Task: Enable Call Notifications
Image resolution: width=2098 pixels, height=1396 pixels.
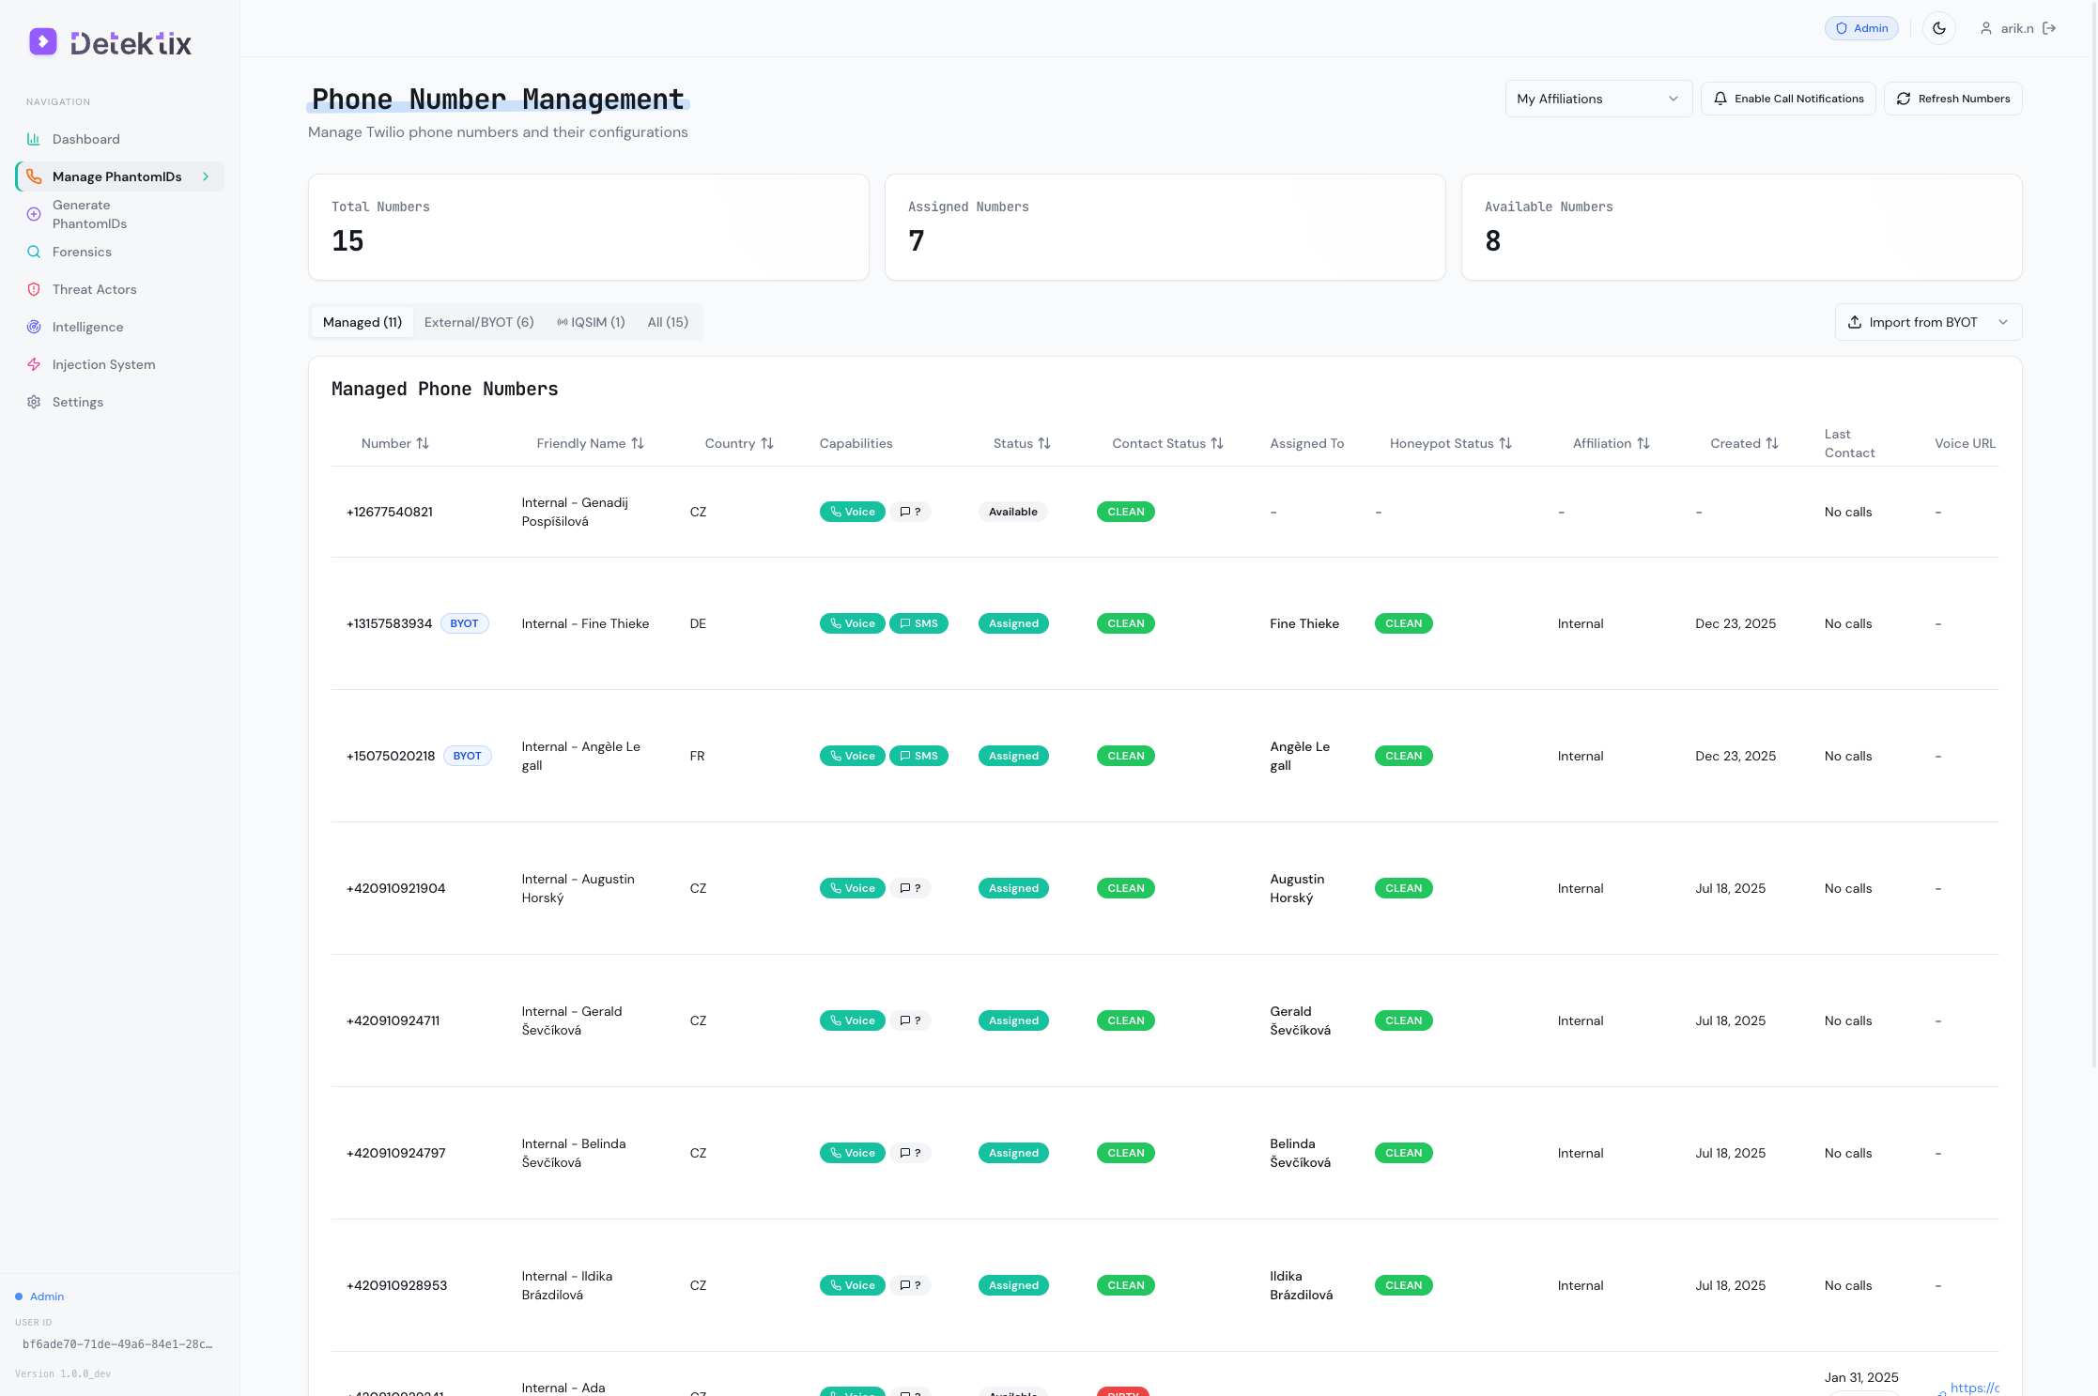Action: click(1788, 99)
